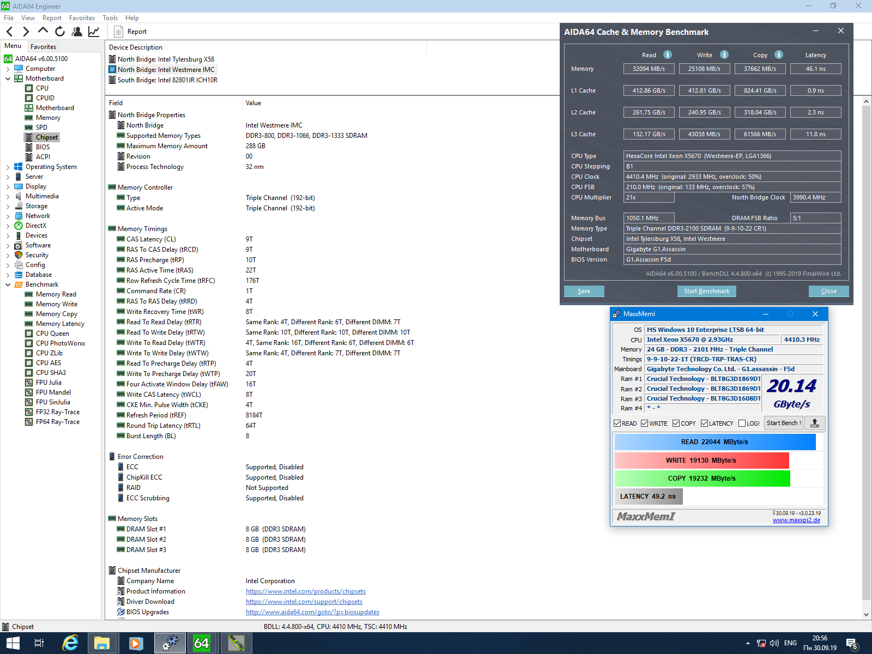Open the BIOS Upgrades aida64 link
The width and height of the screenshot is (872, 654).
tap(312, 612)
